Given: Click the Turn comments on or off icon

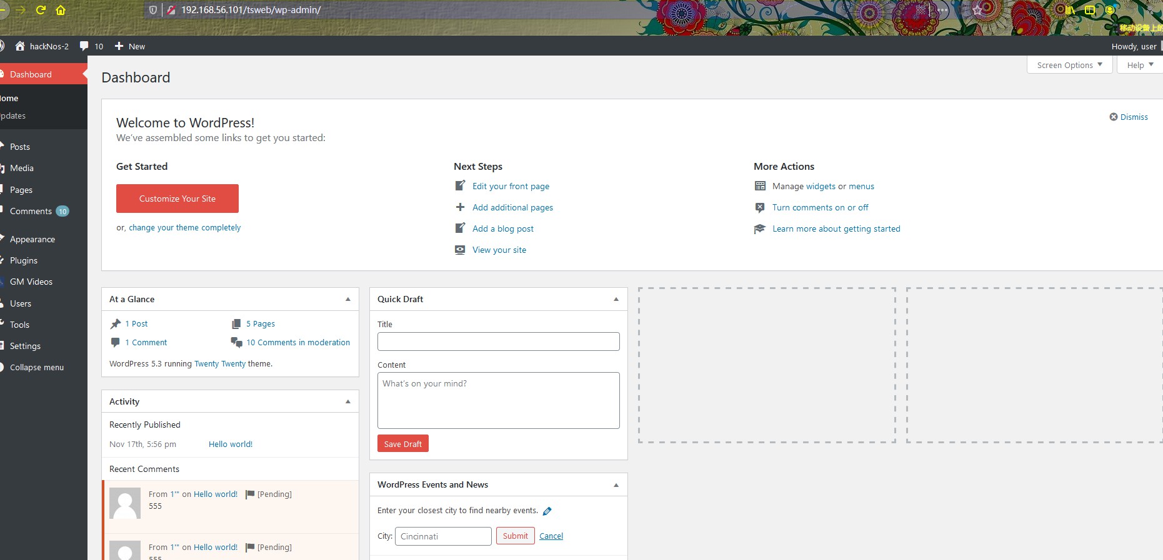Looking at the screenshot, I should (x=760, y=207).
